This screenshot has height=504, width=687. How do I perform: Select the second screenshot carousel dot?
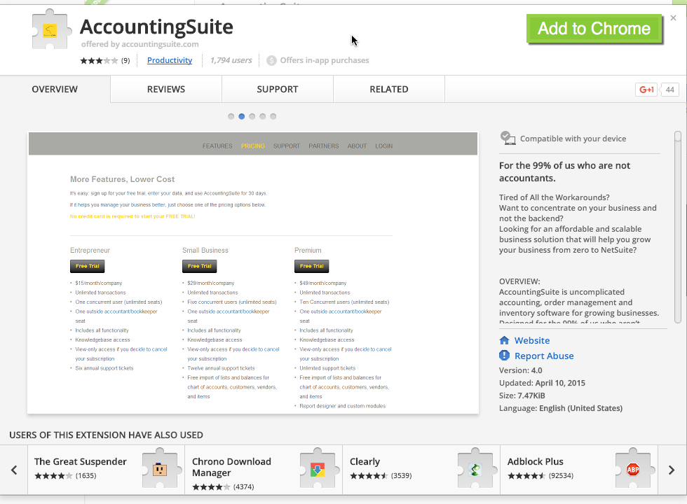click(241, 116)
